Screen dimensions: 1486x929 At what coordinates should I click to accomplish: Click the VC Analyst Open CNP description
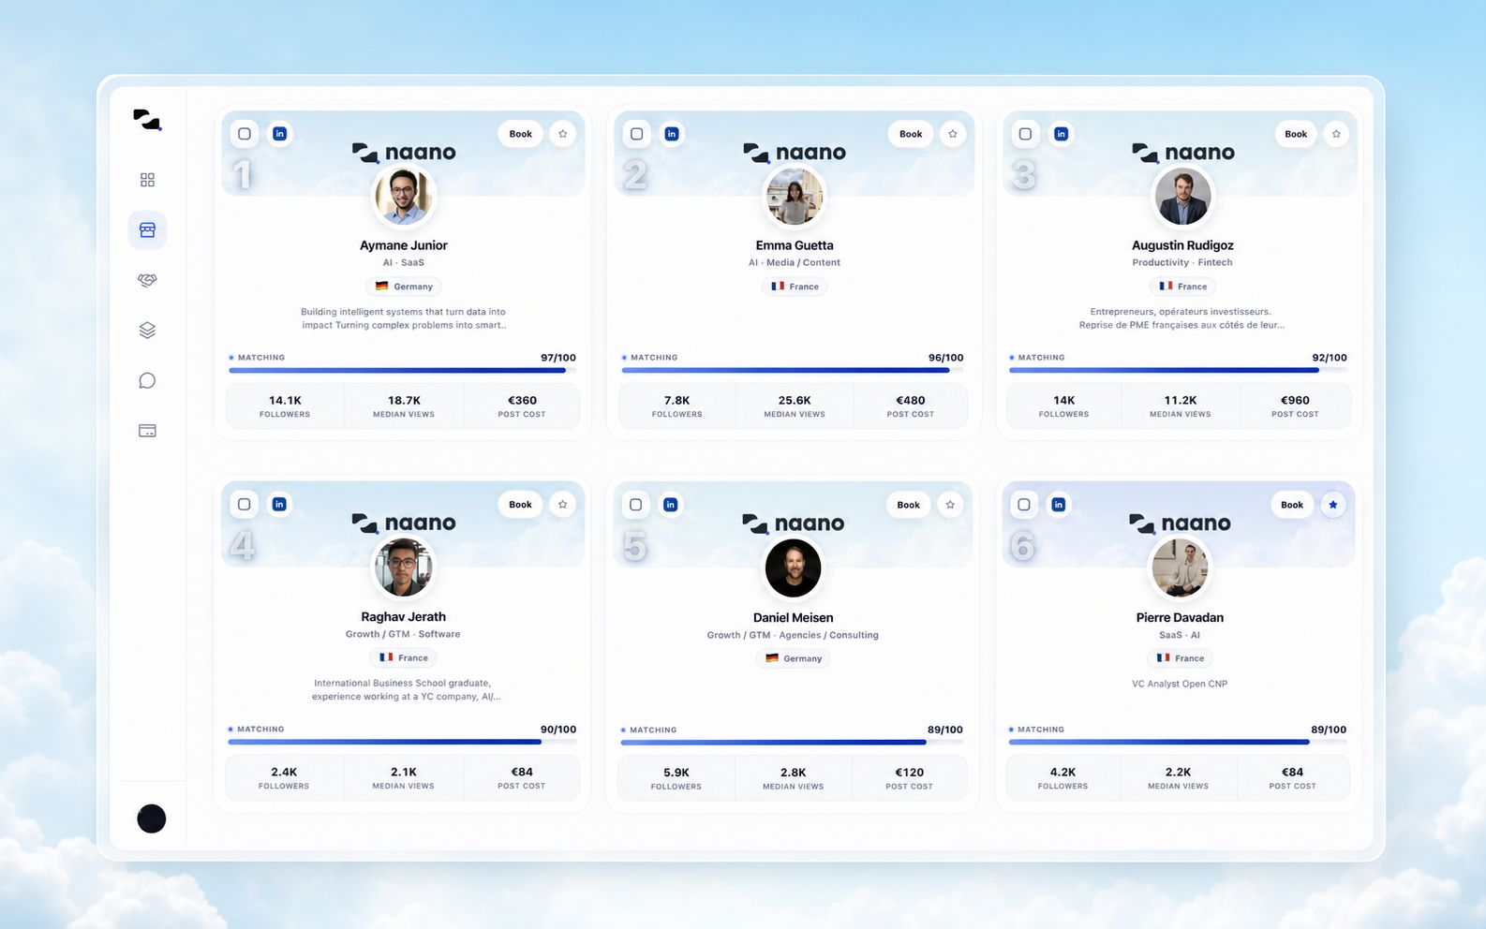(1180, 684)
